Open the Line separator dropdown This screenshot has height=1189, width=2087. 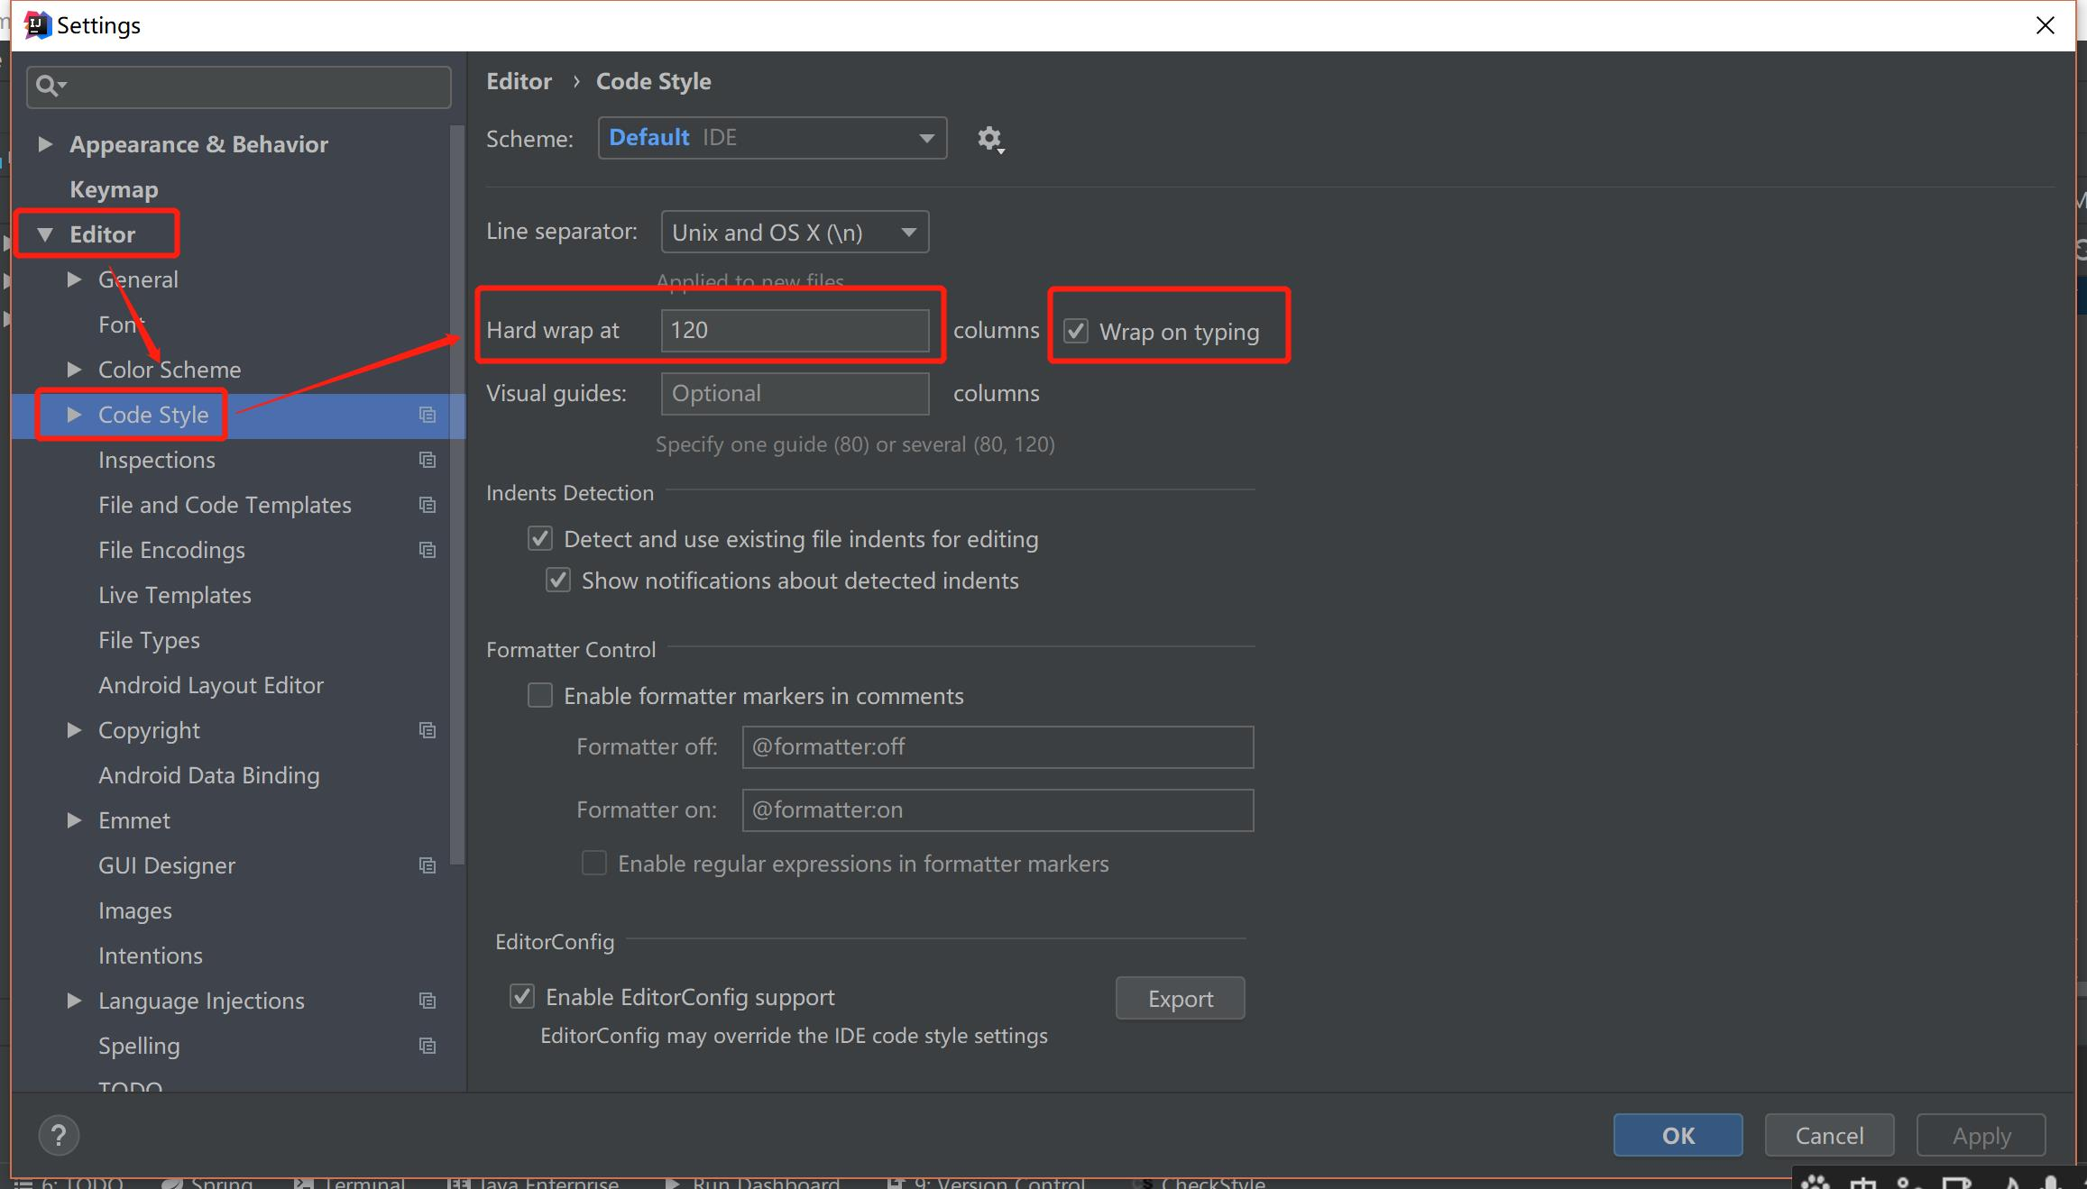[x=794, y=233]
